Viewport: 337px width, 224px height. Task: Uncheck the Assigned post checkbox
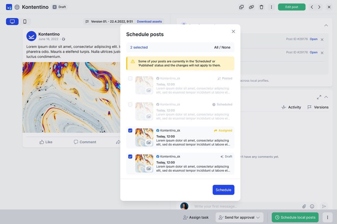pos(130,130)
